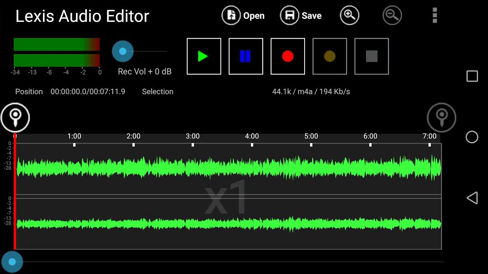Image resolution: width=488 pixels, height=274 pixels.
Task: Click the 3:00 timeline marker
Action: coord(192,136)
